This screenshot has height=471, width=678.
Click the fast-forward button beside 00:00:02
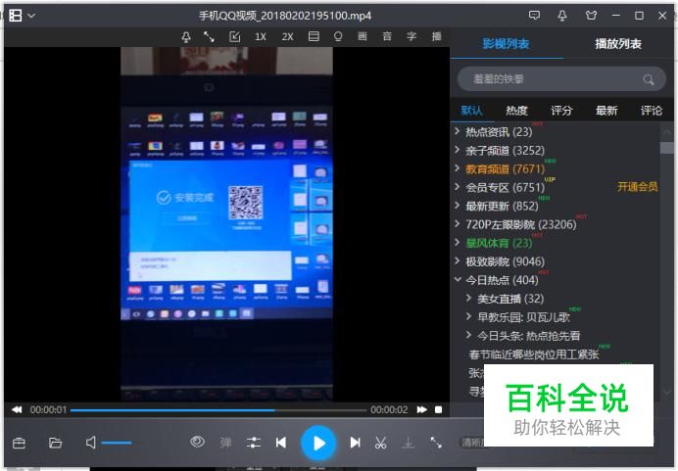(422, 409)
